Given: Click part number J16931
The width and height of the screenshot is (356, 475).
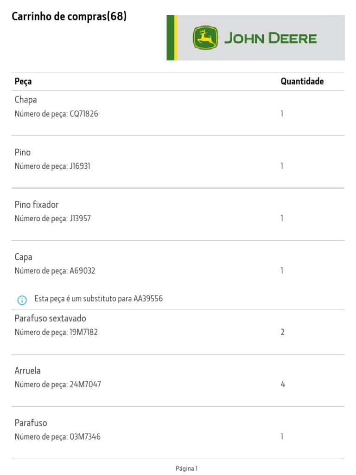Looking at the screenshot, I should point(80,166).
